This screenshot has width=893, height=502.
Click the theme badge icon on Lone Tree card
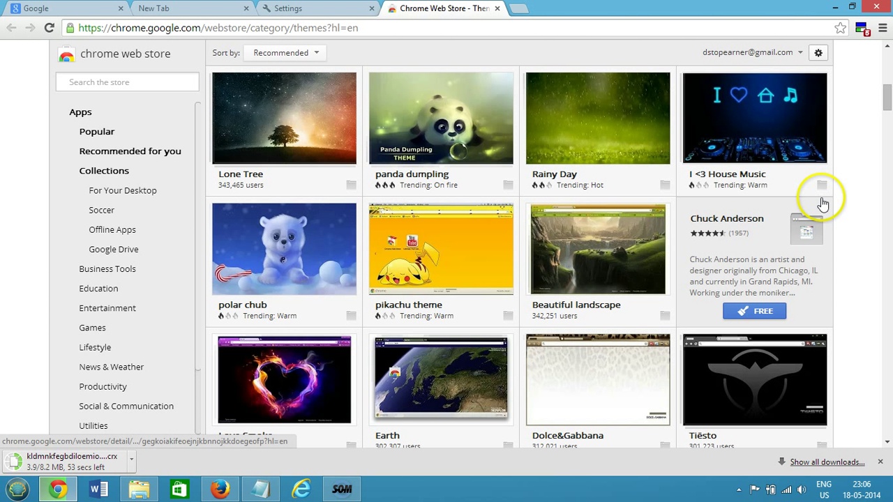pyautogui.click(x=351, y=185)
